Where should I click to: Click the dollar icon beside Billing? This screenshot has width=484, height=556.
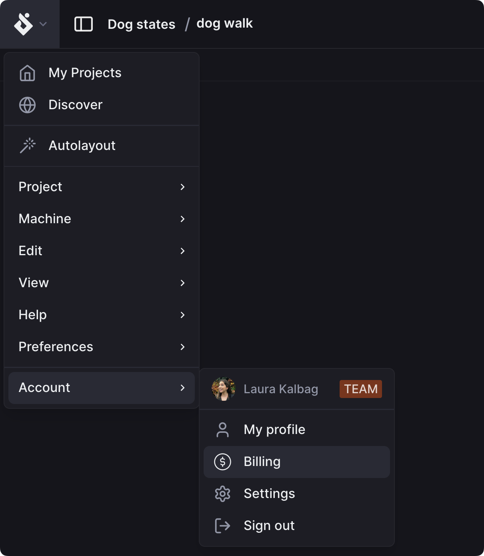click(222, 462)
